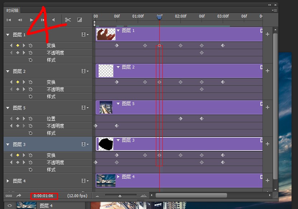Toggle the 不透明度 keyframe diamond of 图层 1

18,53
